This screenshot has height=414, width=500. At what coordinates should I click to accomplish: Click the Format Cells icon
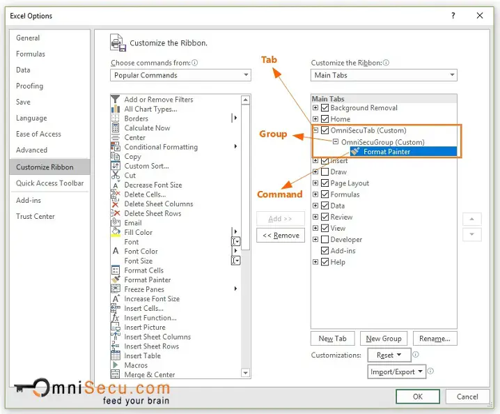(115, 270)
